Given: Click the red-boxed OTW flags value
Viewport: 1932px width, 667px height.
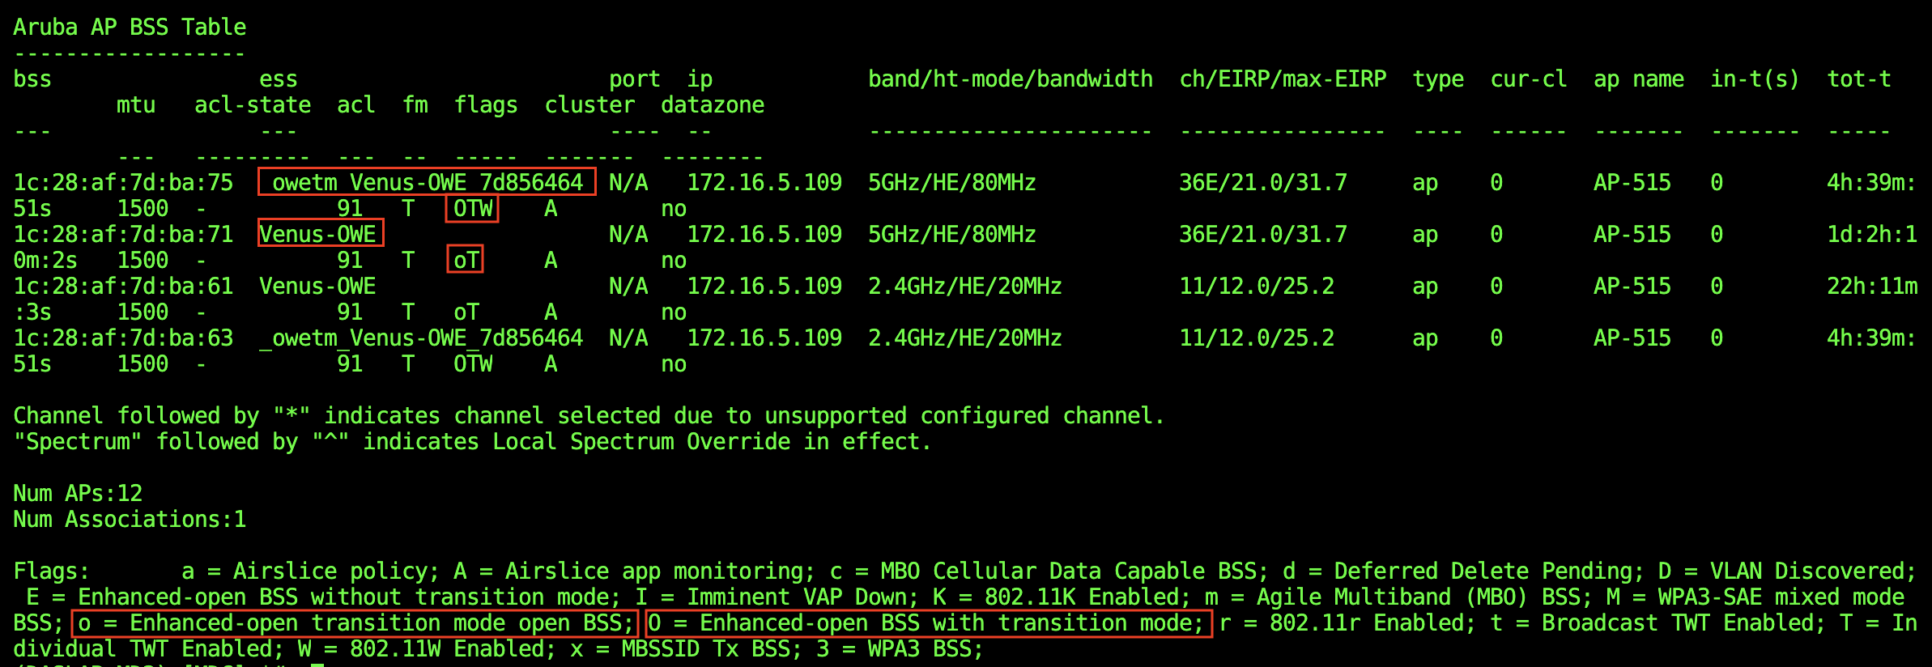Looking at the screenshot, I should pos(472,209).
